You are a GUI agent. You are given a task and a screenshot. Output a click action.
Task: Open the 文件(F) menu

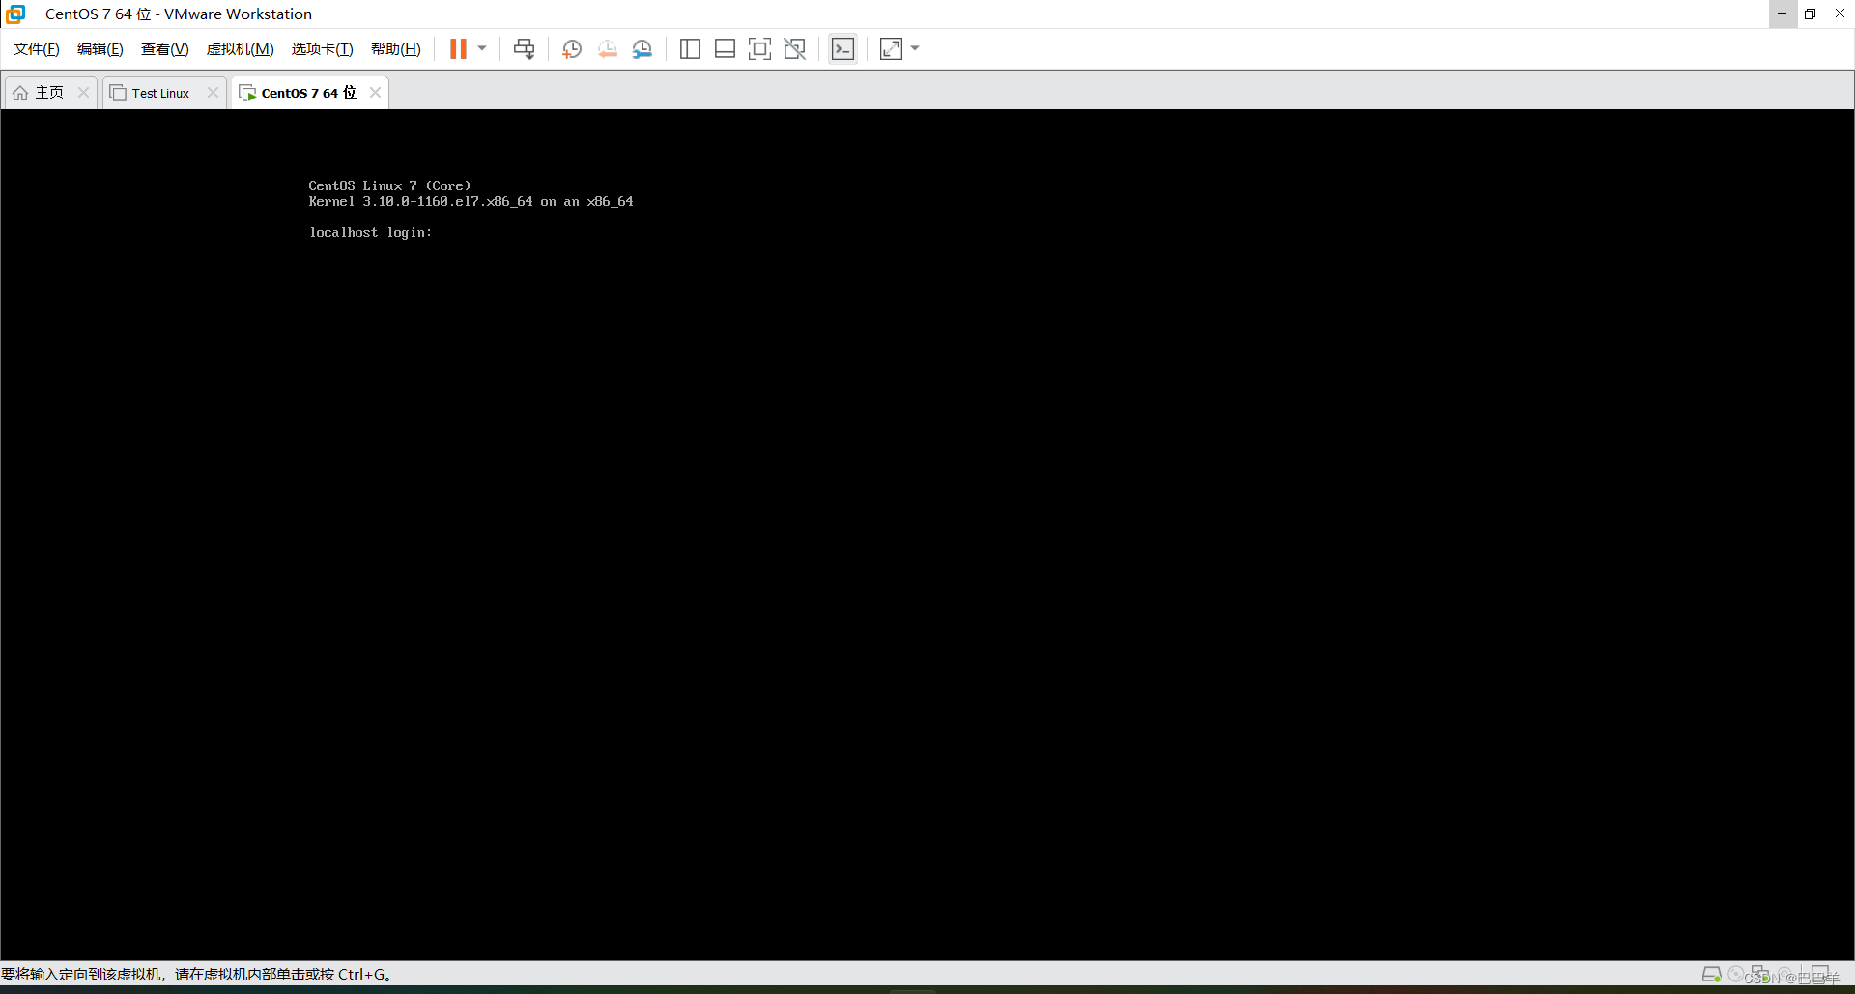pyautogui.click(x=36, y=48)
